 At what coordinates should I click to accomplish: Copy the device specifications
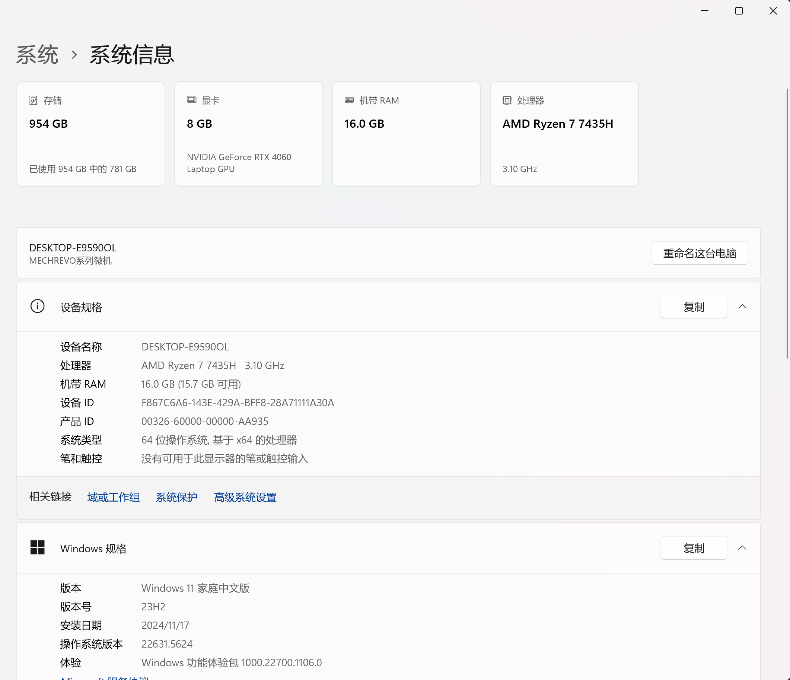click(x=693, y=306)
